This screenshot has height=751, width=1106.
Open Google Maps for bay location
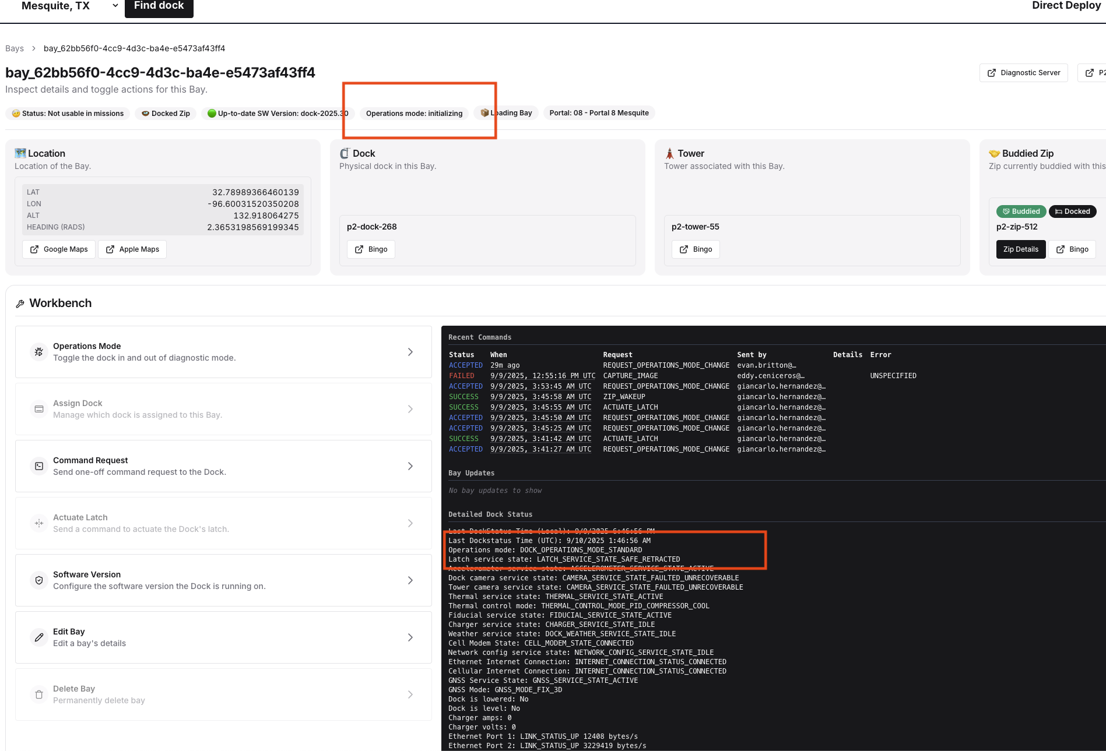pyautogui.click(x=58, y=249)
